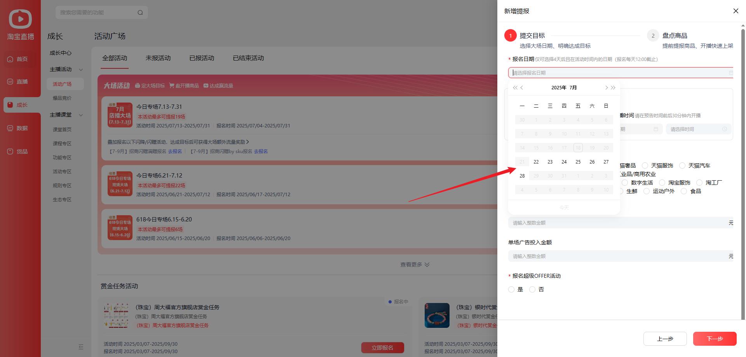Choose the 天猫服饰 radio option

(645, 165)
